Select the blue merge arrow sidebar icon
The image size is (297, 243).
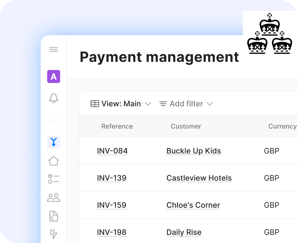click(54, 142)
